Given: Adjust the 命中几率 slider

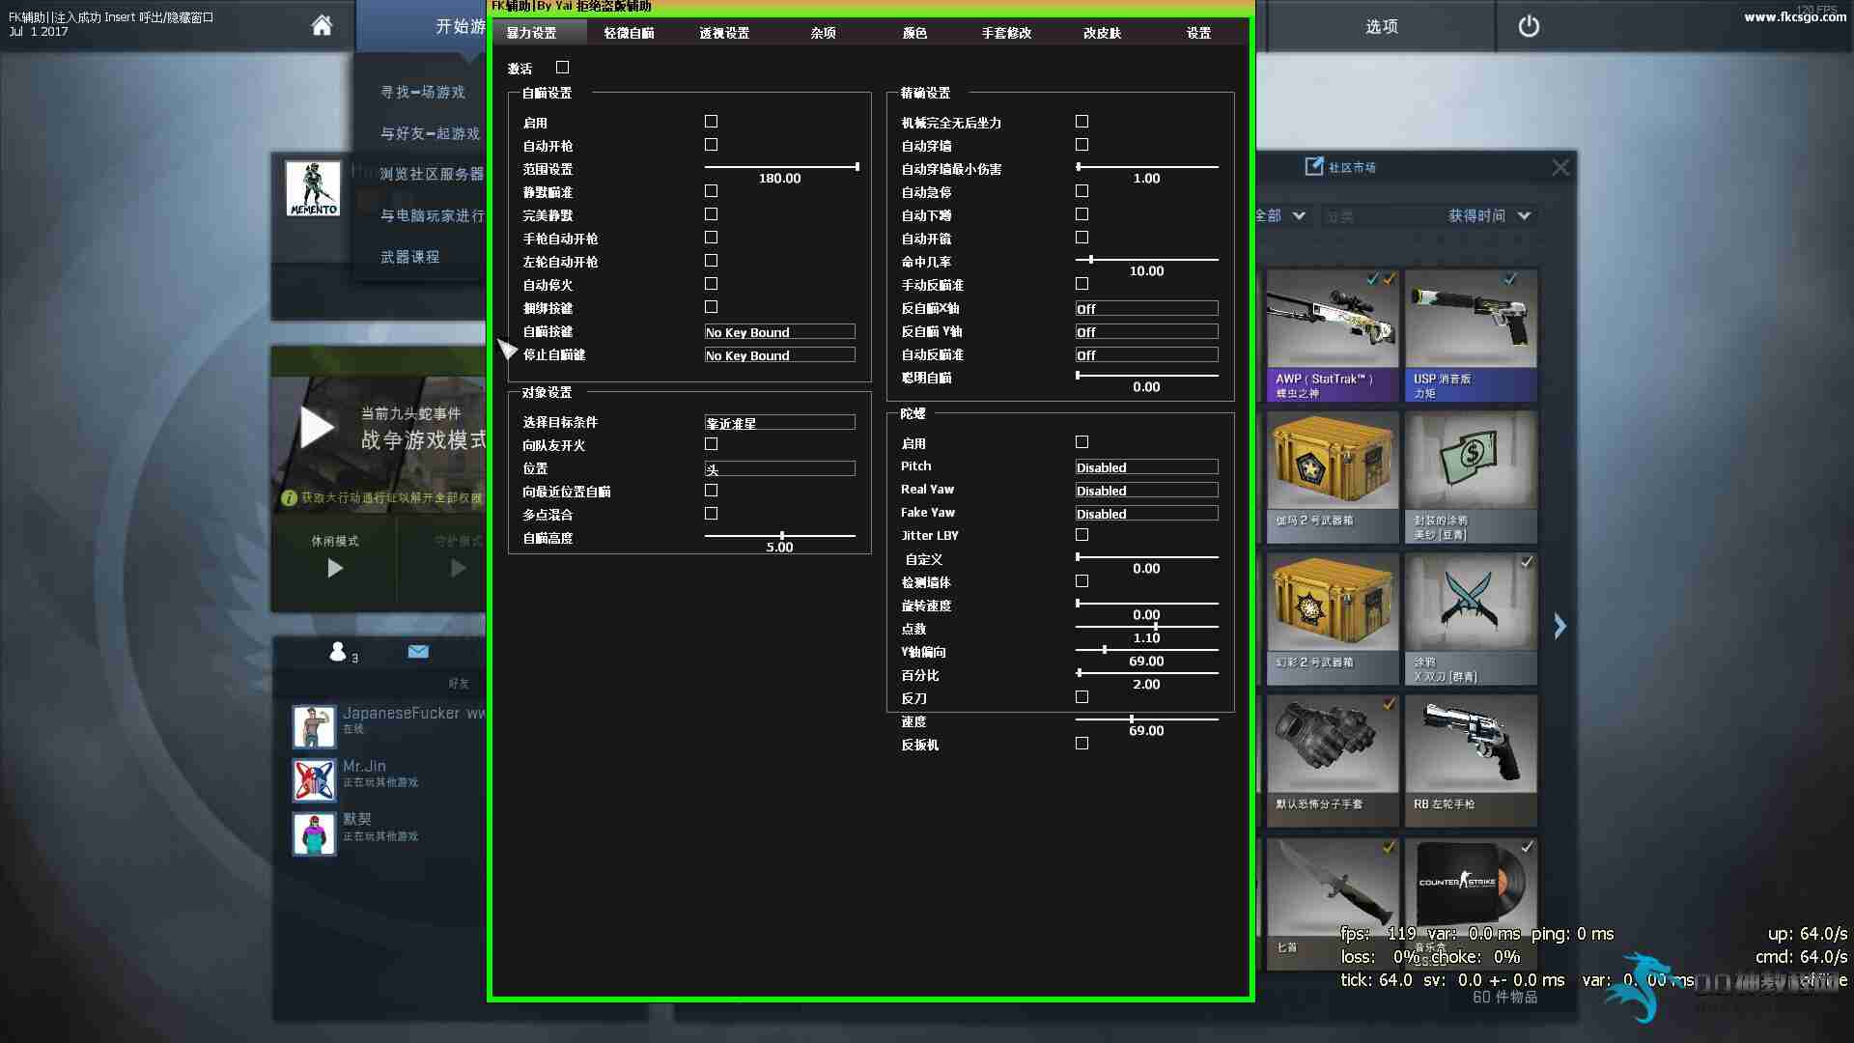Looking at the screenshot, I should [1146, 260].
